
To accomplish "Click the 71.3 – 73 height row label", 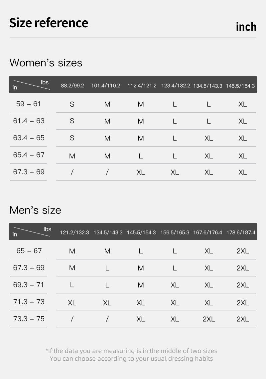I will (29, 302).
